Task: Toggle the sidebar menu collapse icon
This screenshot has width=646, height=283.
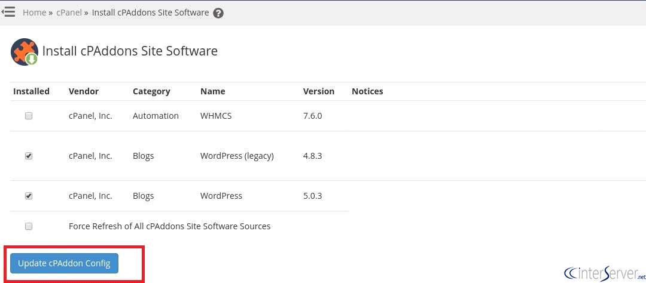Action: pyautogui.click(x=8, y=12)
